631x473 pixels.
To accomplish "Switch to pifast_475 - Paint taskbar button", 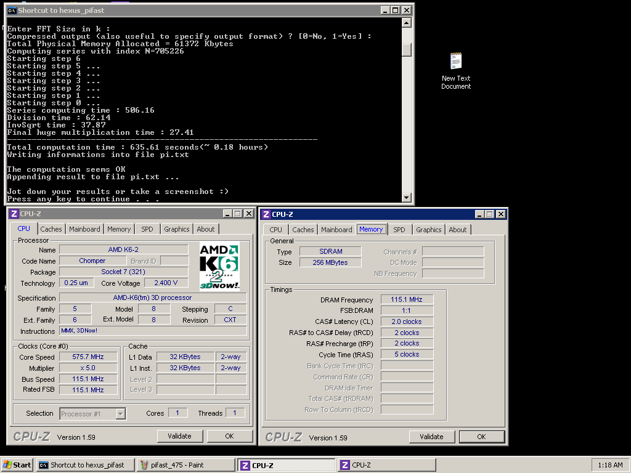I will 185,465.
